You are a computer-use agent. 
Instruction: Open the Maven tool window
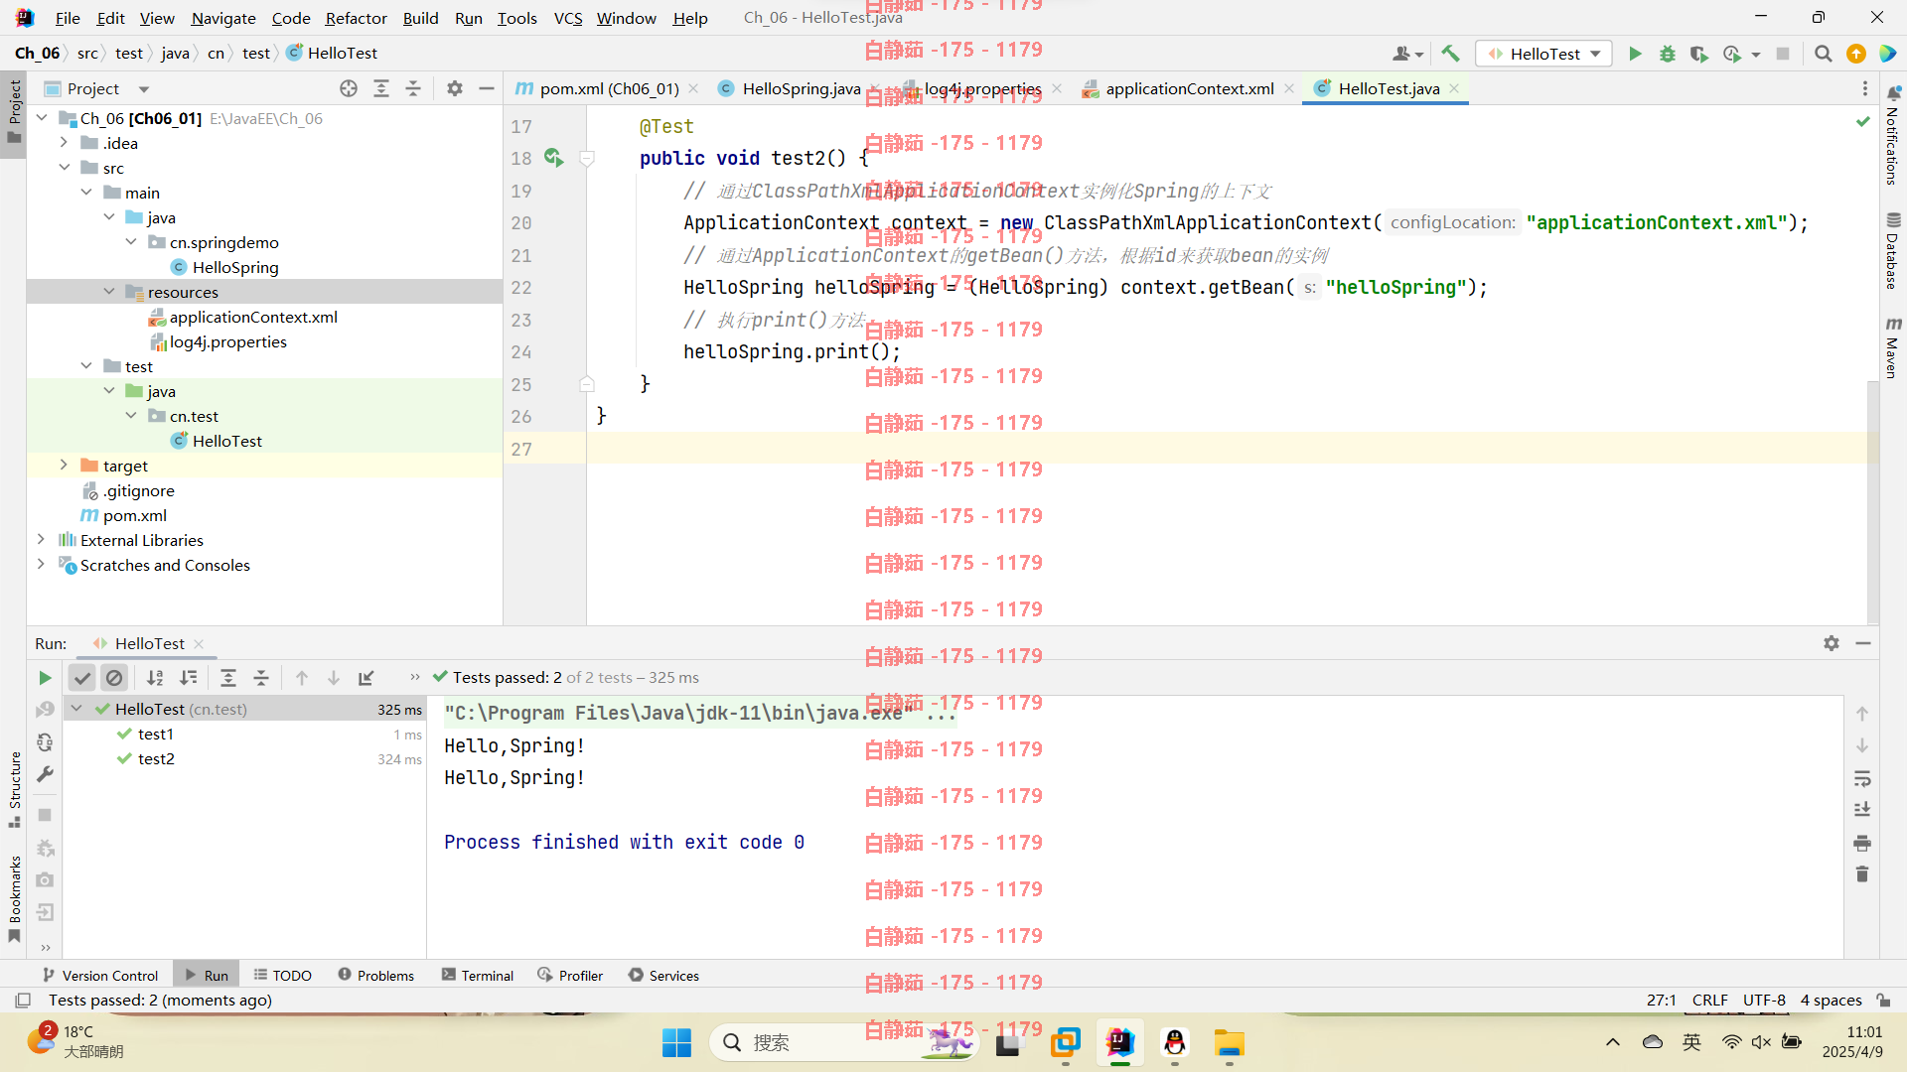[x=1893, y=347]
